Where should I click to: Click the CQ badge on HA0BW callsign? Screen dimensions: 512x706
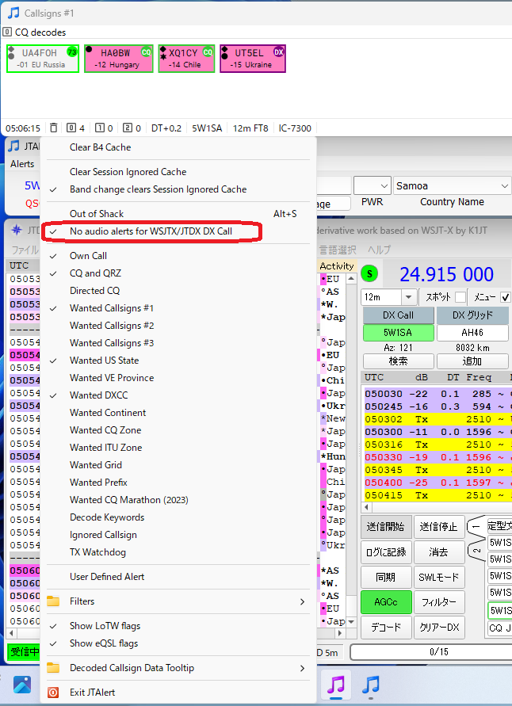(x=146, y=52)
